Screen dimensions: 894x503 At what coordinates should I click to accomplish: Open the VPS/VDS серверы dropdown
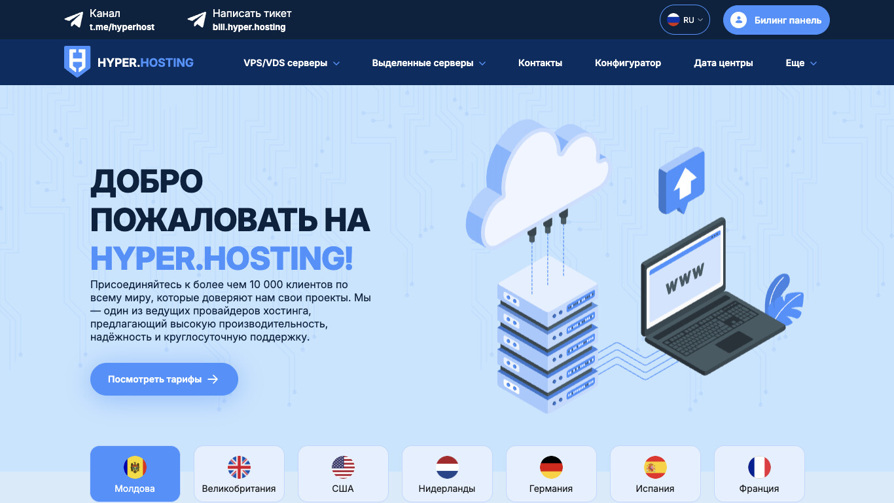pos(291,63)
